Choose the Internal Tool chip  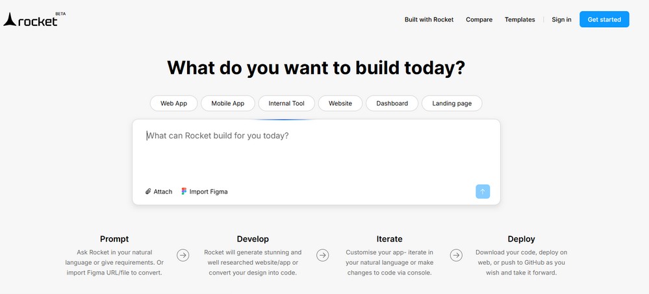(286, 103)
